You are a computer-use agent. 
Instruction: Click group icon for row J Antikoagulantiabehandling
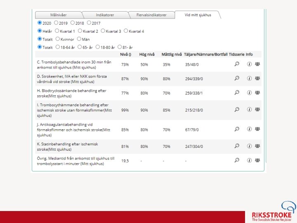click(257, 129)
